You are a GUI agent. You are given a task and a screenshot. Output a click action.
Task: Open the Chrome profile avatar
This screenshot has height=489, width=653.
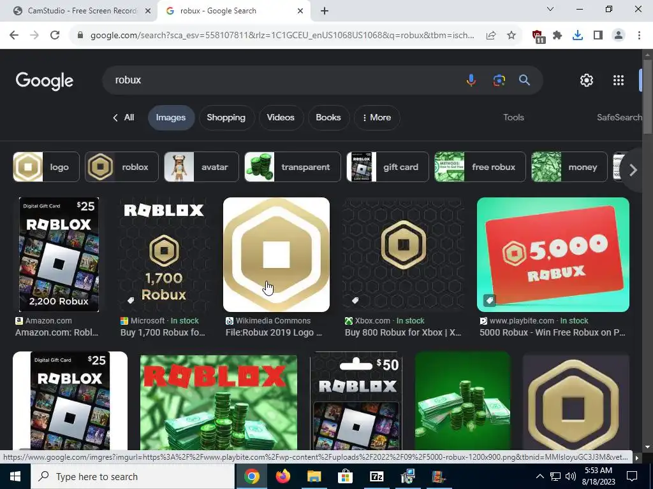click(x=619, y=36)
